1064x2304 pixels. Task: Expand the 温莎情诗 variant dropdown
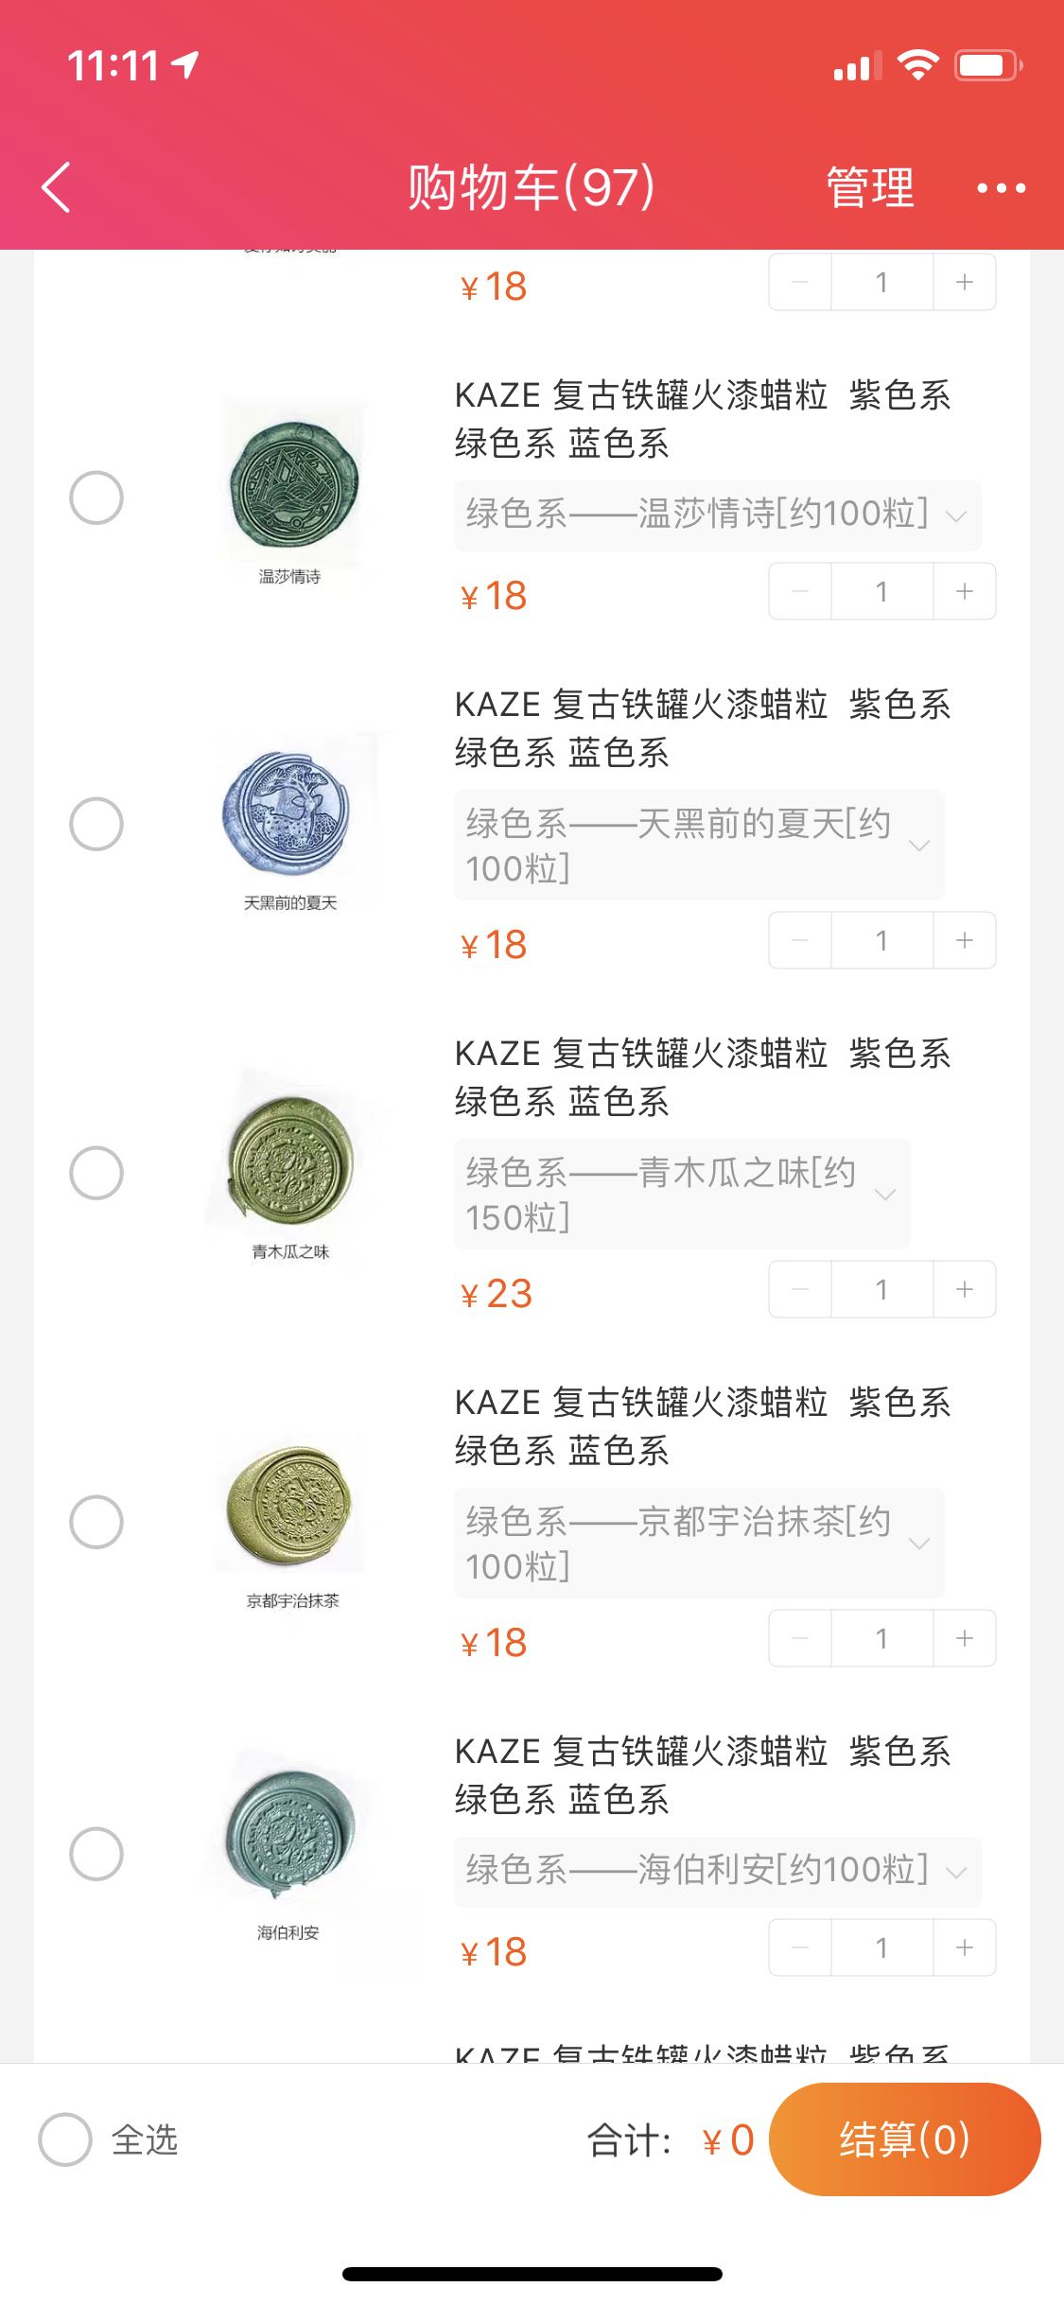pyautogui.click(x=717, y=515)
